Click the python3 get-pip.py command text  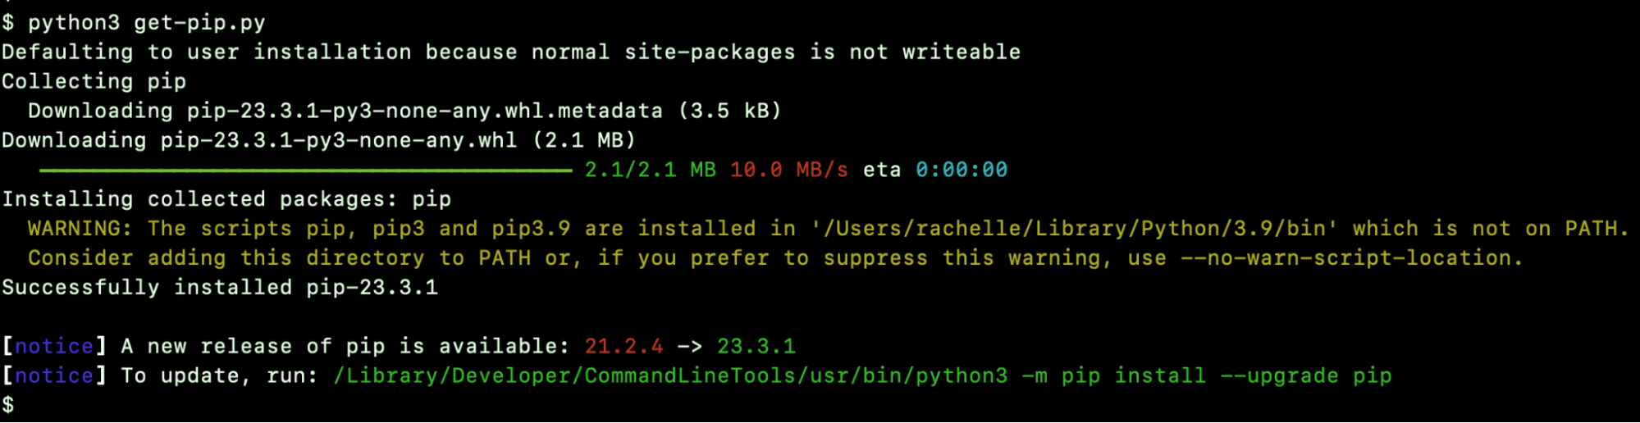(147, 23)
